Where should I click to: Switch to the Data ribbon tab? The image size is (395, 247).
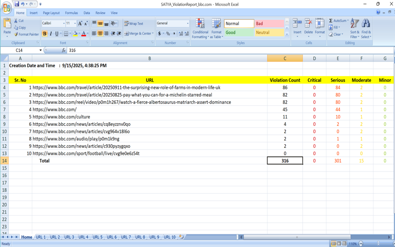pos(87,13)
